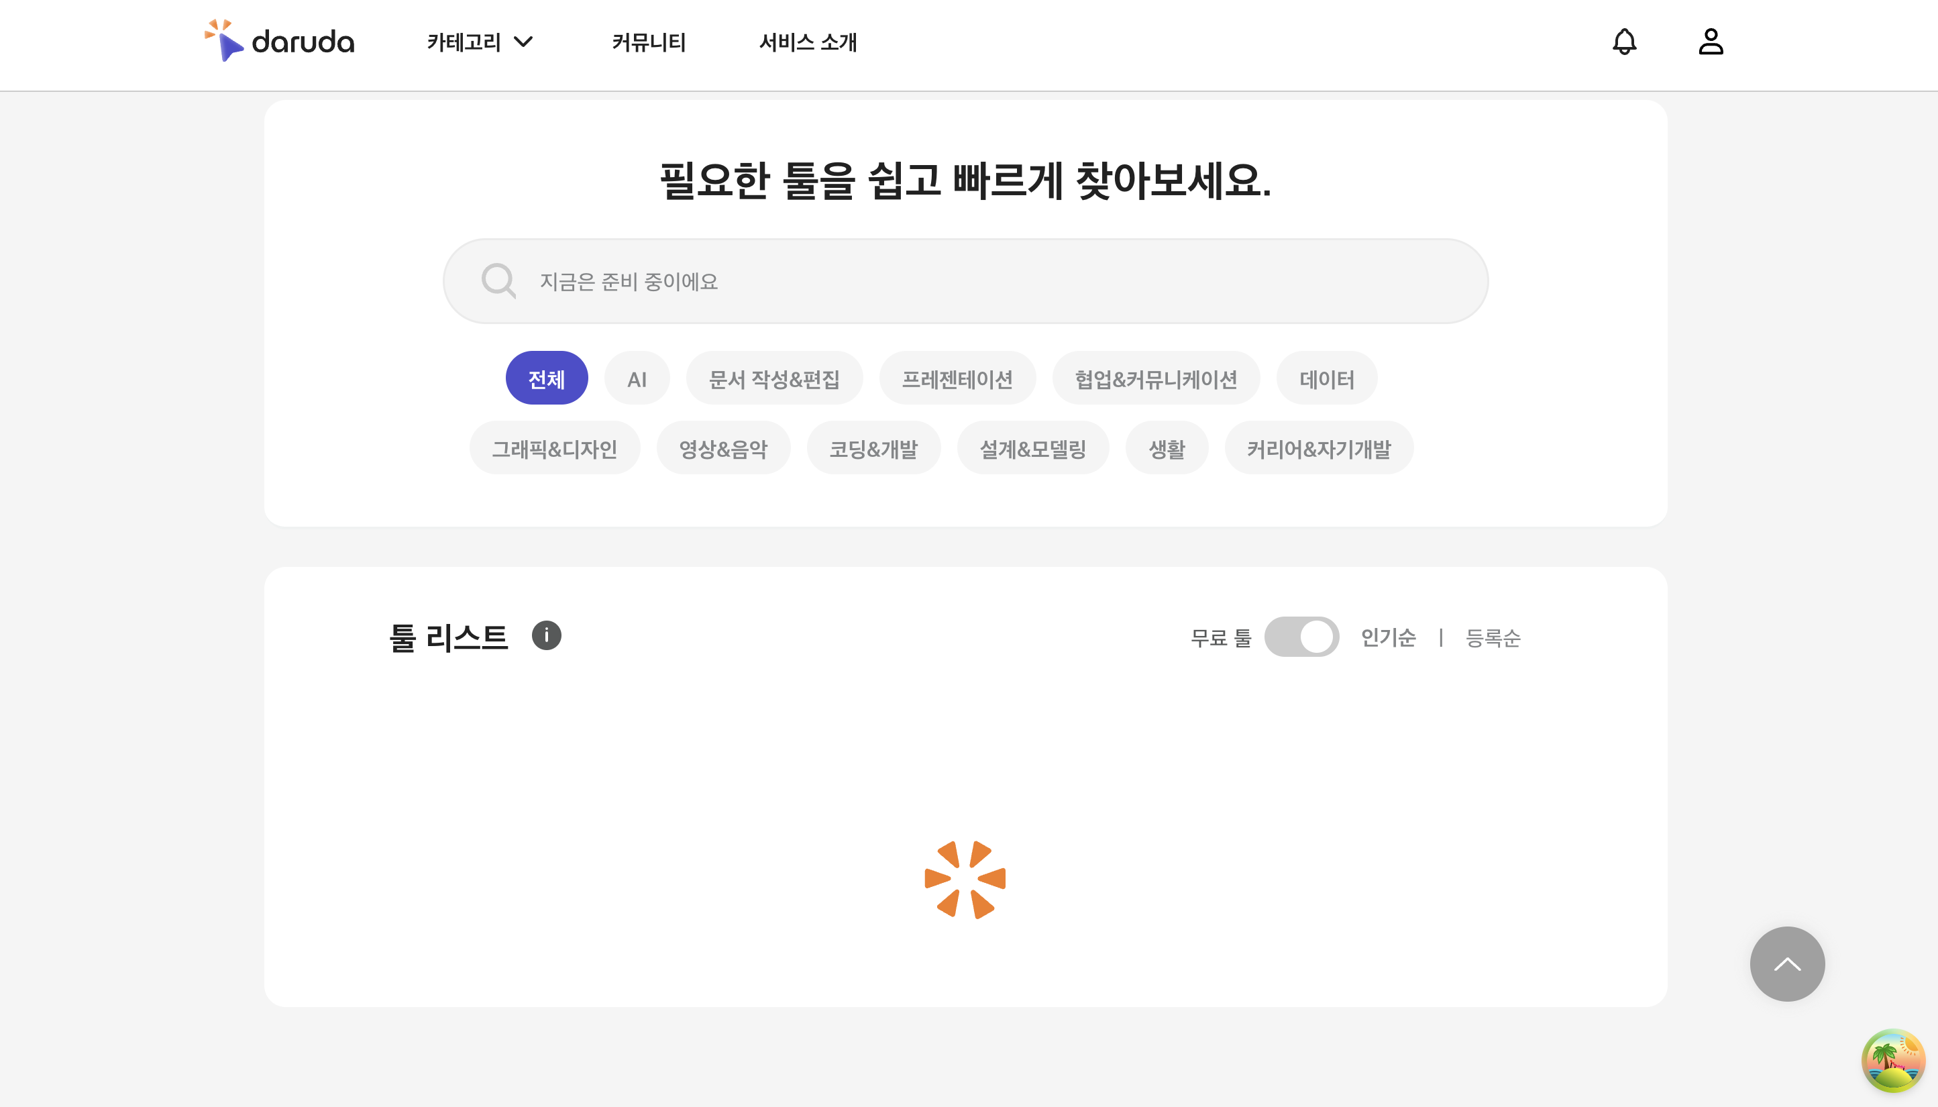Sort tools by 인기순

[1388, 638]
